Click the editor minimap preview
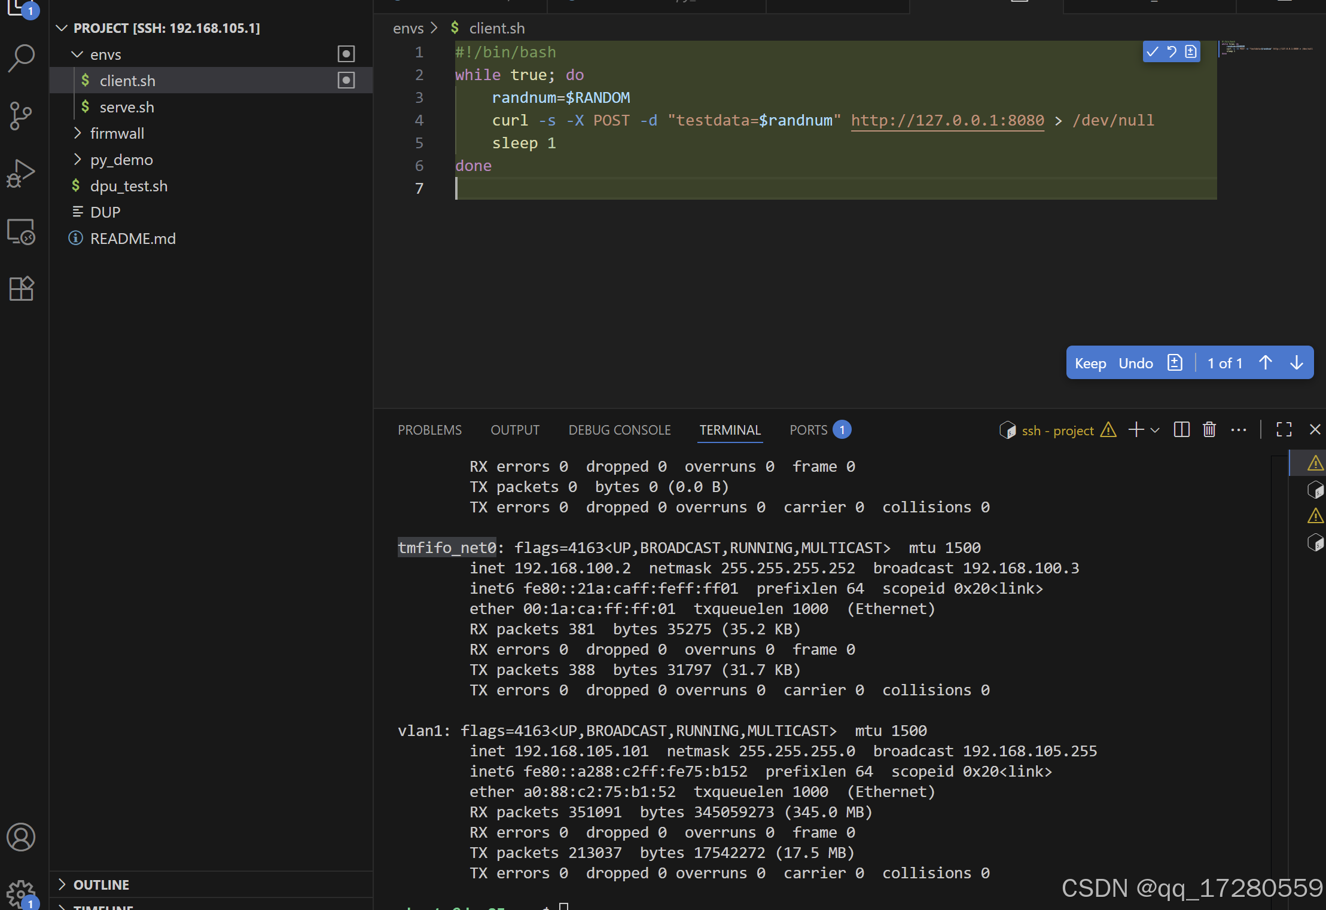Viewport: 1326px width, 910px height. pos(1266,48)
